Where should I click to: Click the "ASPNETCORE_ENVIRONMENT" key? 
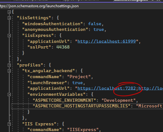(x=64, y=100)
